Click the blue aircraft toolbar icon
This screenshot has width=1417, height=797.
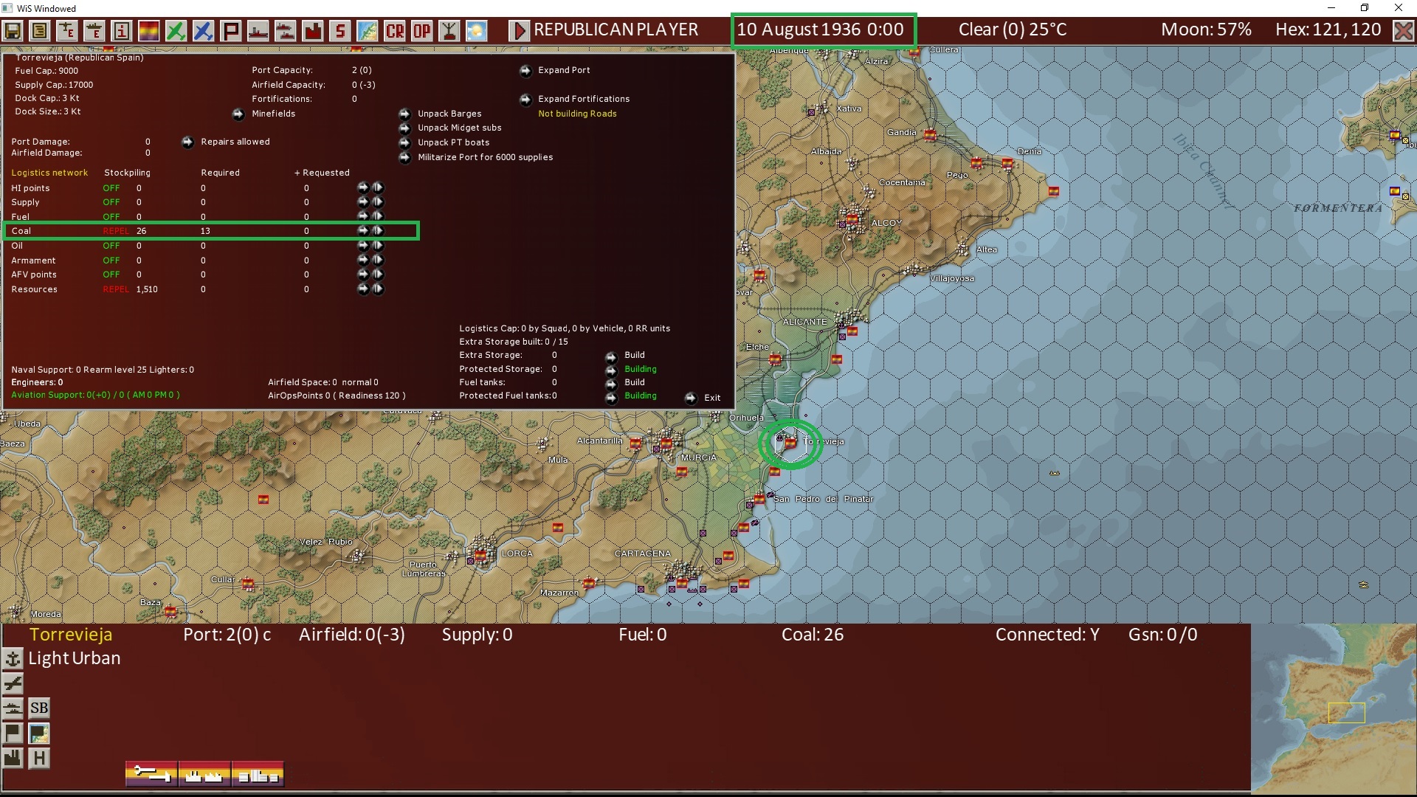pos(203,30)
